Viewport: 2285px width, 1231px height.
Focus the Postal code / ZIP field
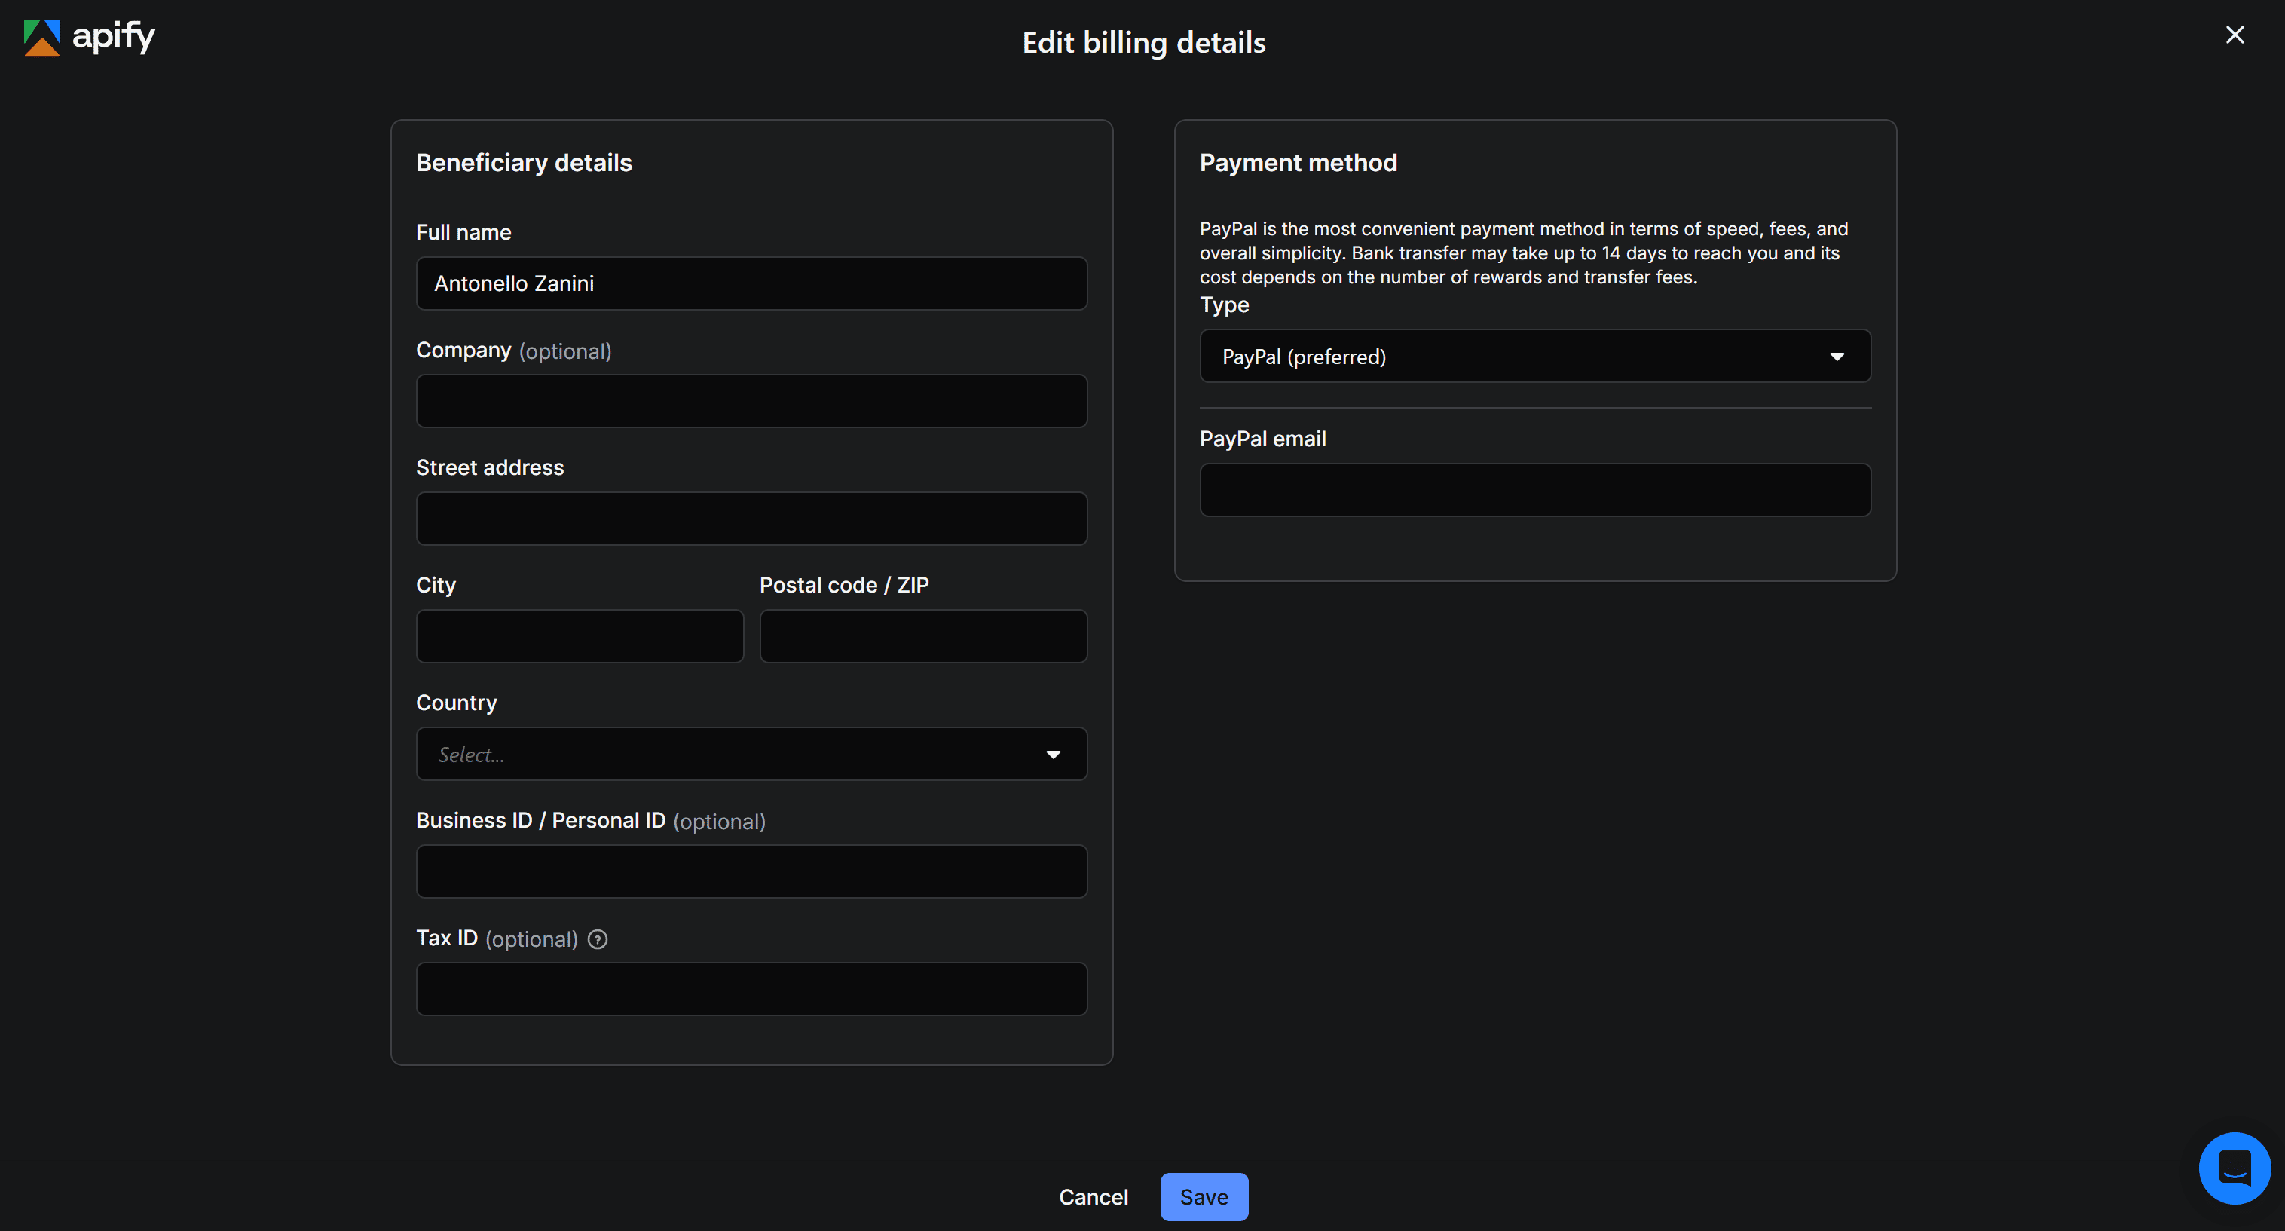tap(922, 635)
